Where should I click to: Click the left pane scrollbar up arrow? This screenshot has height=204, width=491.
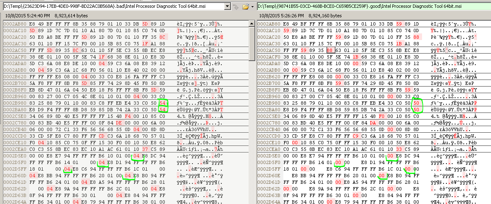pos(252,24)
